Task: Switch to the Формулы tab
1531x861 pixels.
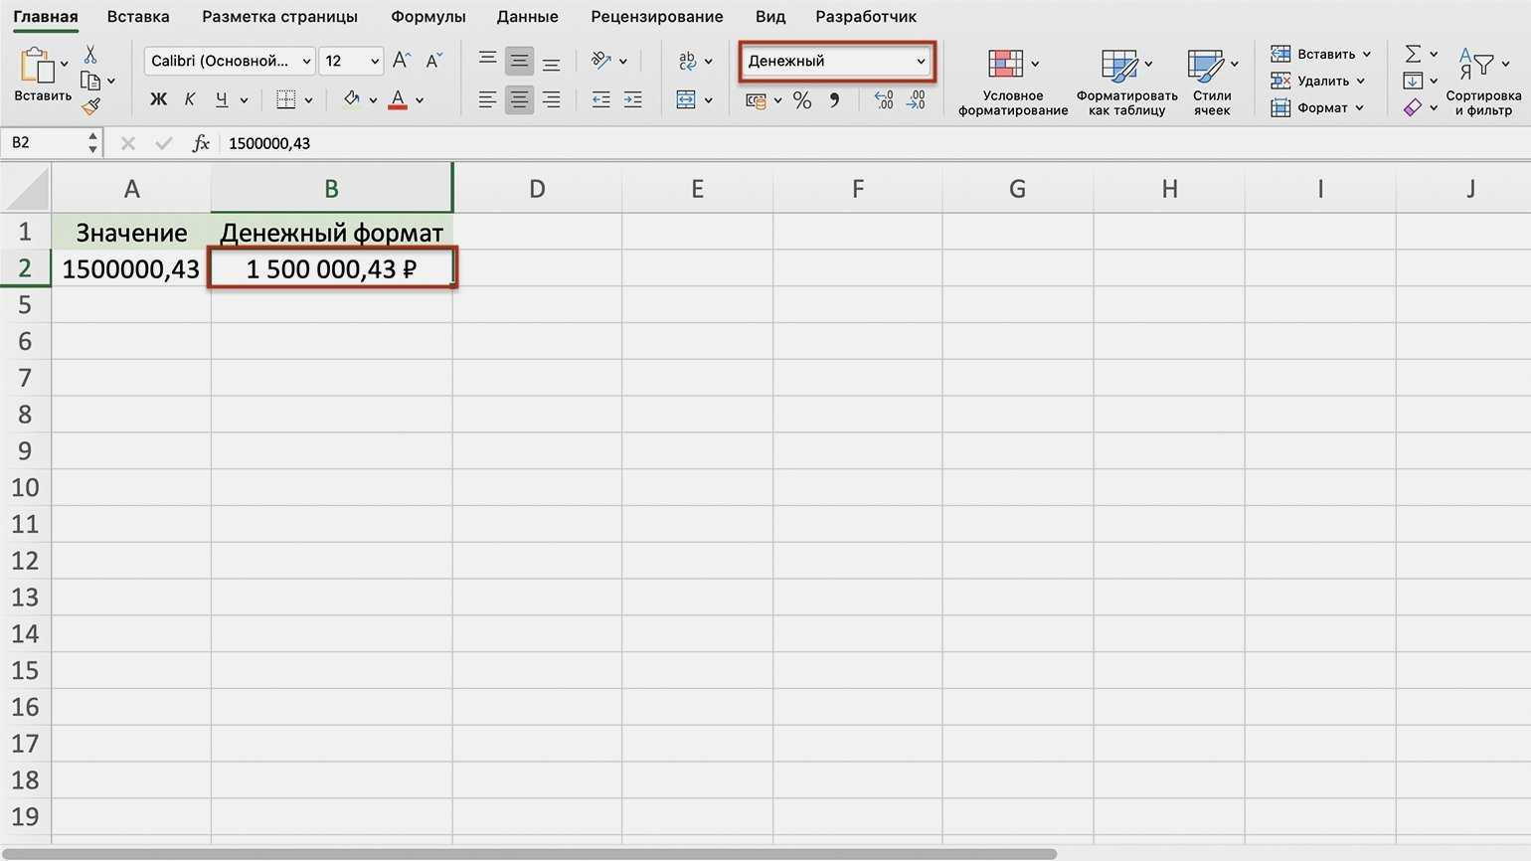Action: click(427, 17)
